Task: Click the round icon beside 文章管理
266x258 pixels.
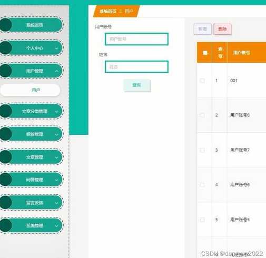Action: click(x=6, y=157)
